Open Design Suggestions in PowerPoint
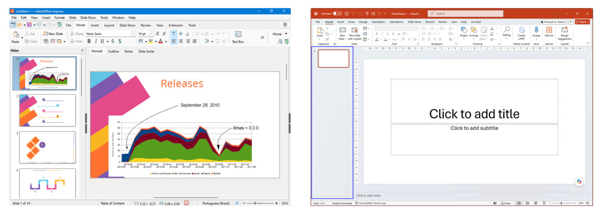The height and width of the screenshot is (214, 602). pyautogui.click(x=565, y=34)
